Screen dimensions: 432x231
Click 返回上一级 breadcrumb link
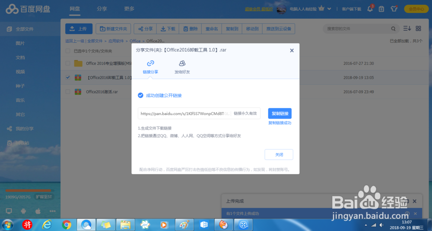coord(75,41)
